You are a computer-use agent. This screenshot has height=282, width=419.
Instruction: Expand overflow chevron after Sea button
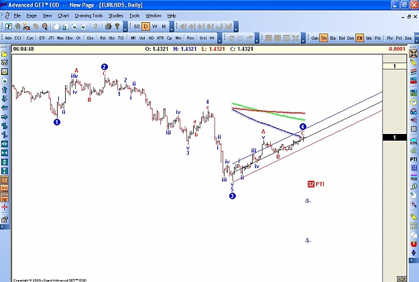pyautogui.click(x=416, y=38)
